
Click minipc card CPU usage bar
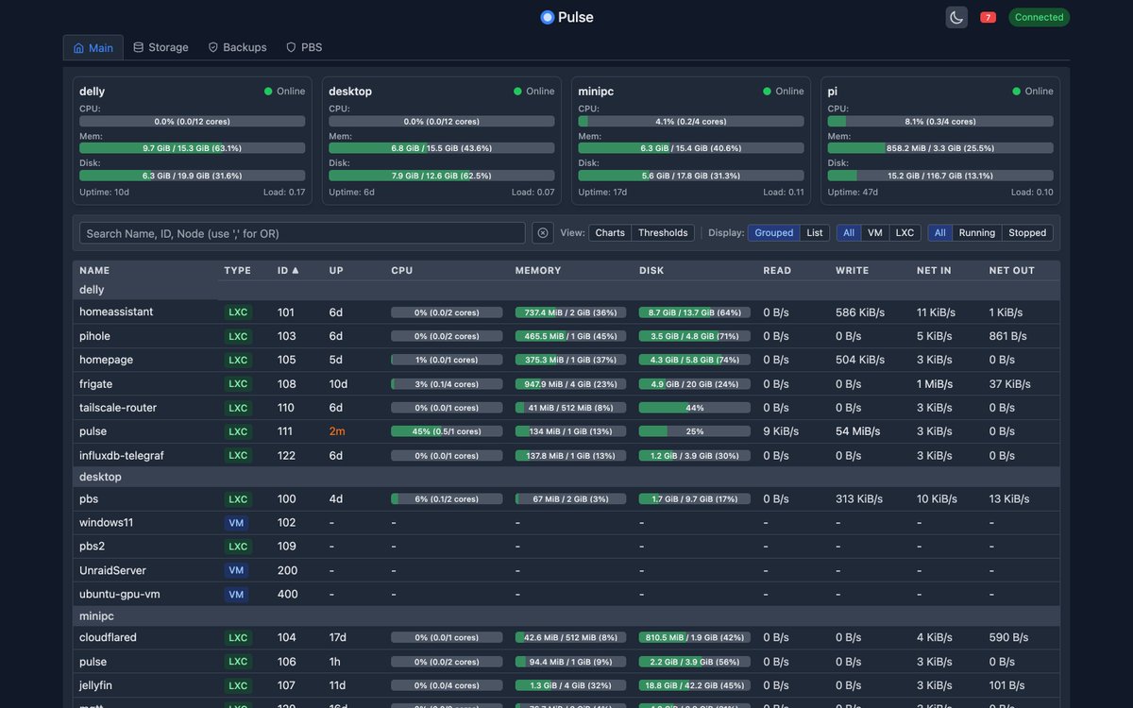[x=691, y=121]
